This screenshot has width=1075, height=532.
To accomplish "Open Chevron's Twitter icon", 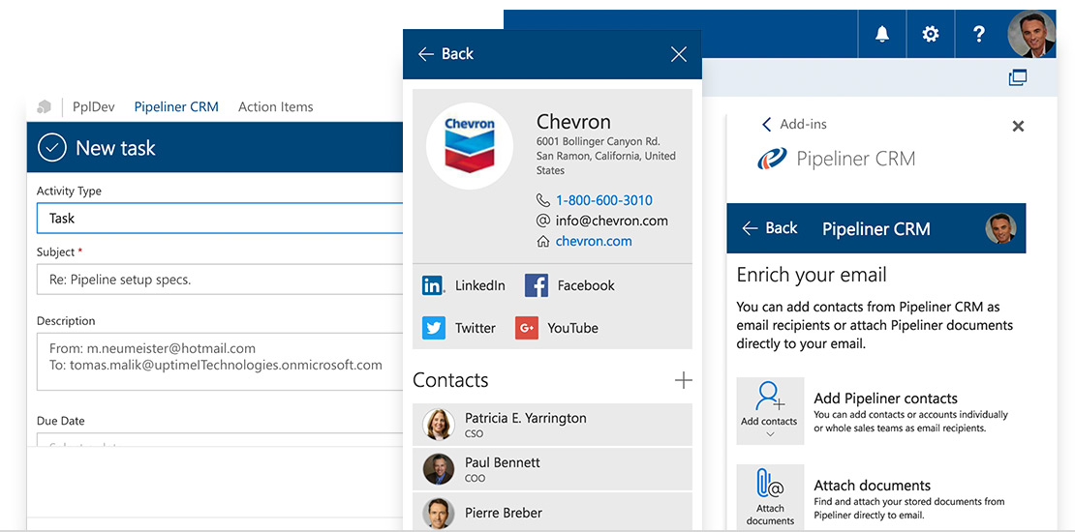I will [x=433, y=328].
